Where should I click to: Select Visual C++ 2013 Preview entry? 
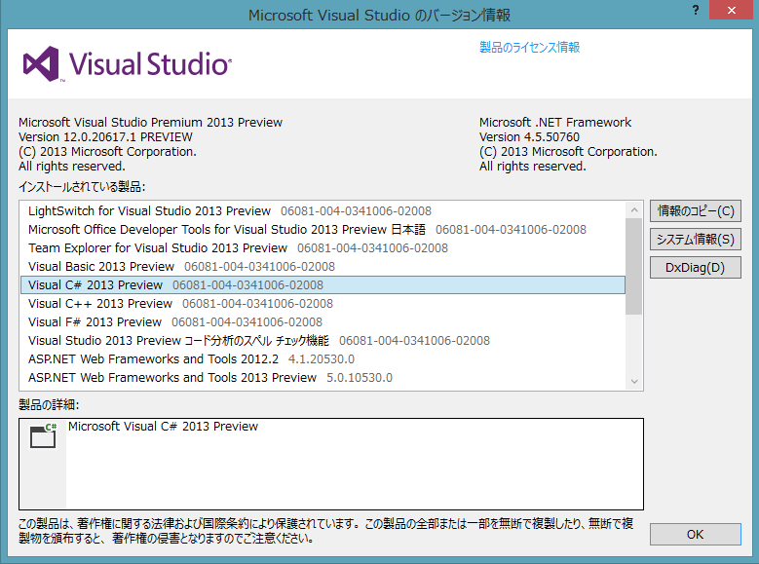point(100,303)
